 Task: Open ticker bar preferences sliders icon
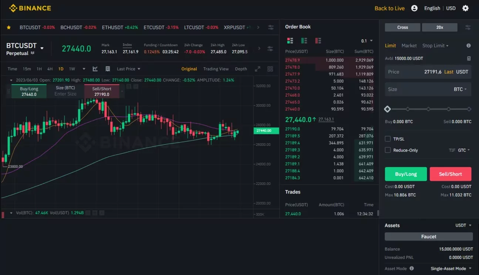point(271,27)
